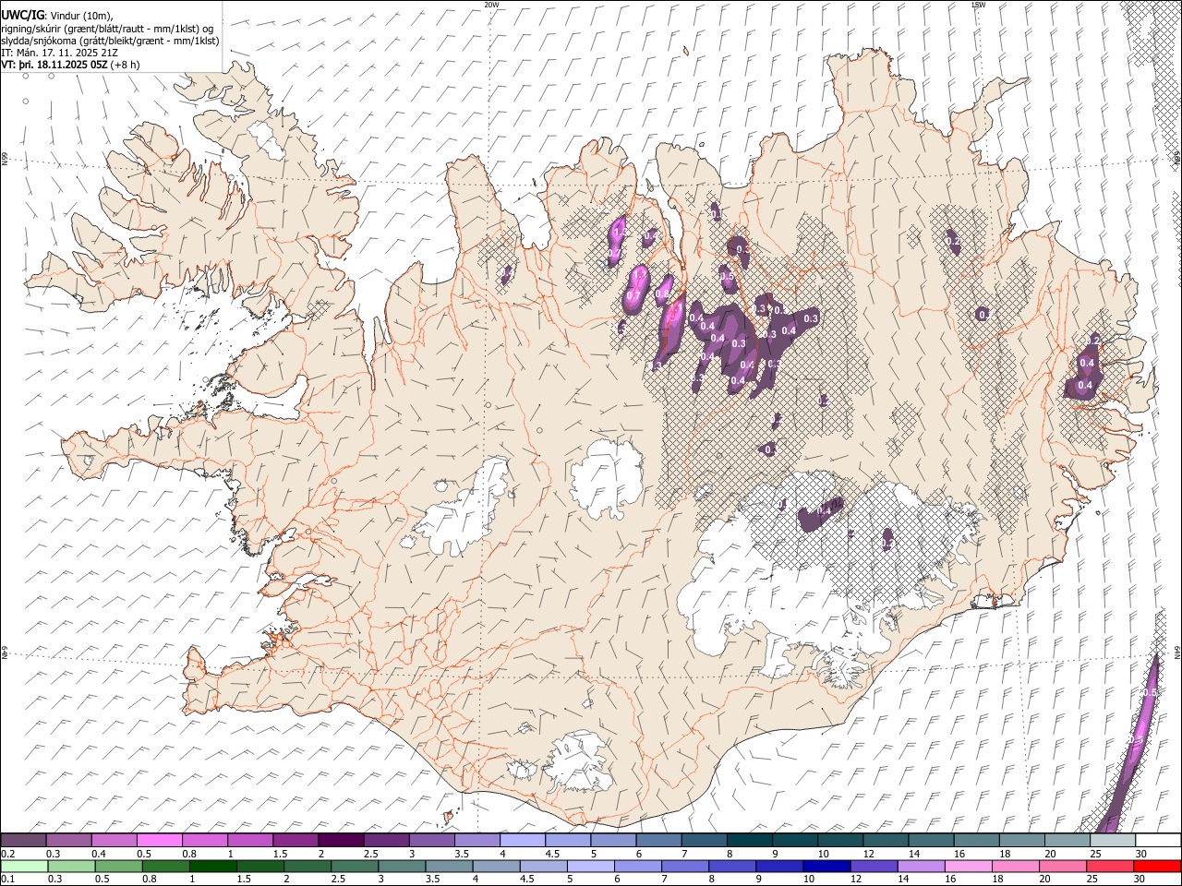The height and width of the screenshot is (886, 1182).
Task: Pick lower legend swatch between 3.5 and 4
Action: [449, 866]
